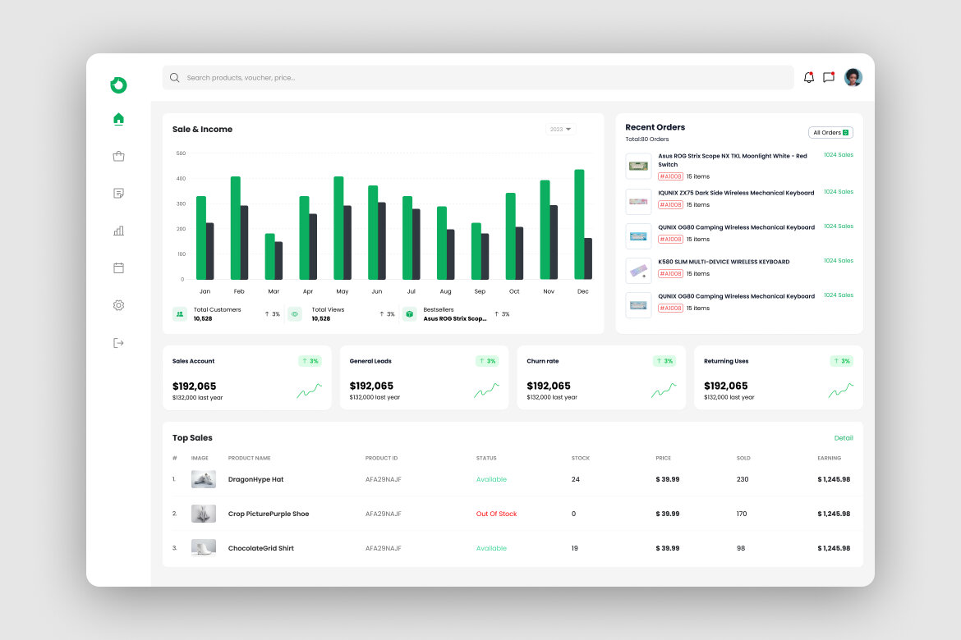This screenshot has width=961, height=640.
Task: Open the messages chat icon
Action: (x=829, y=77)
